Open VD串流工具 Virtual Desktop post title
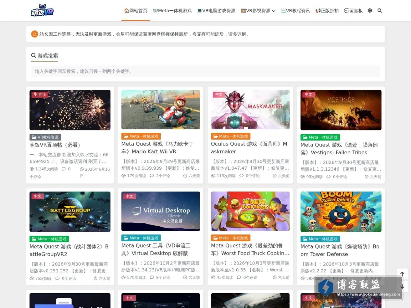 point(156,249)
